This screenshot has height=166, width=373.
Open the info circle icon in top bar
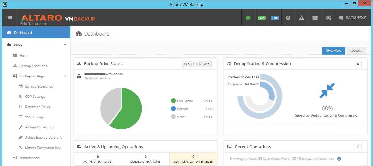tap(288, 18)
